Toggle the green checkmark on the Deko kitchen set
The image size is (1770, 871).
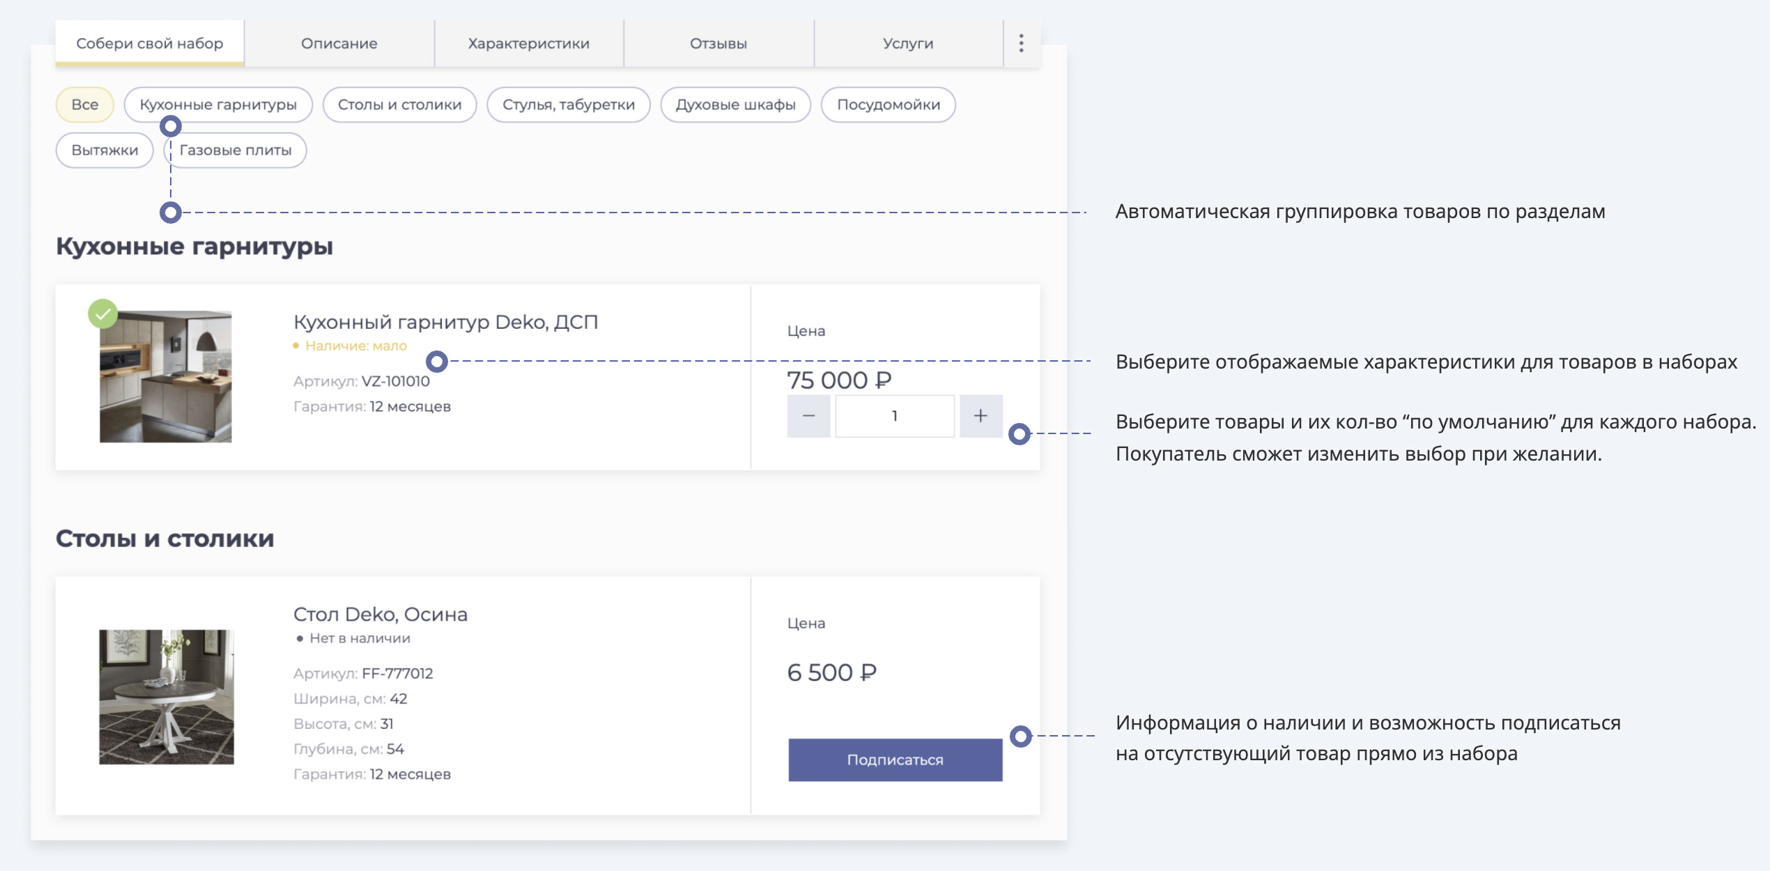[103, 314]
